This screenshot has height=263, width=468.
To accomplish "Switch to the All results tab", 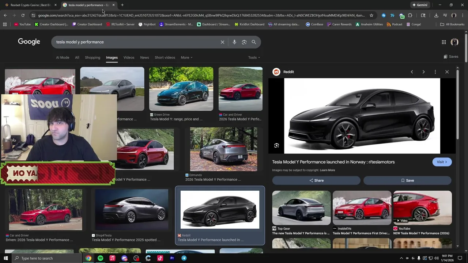I will (77, 57).
